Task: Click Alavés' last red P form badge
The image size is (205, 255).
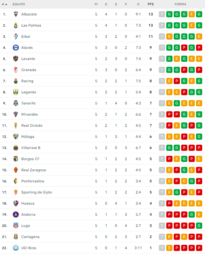Action: (x=199, y=48)
